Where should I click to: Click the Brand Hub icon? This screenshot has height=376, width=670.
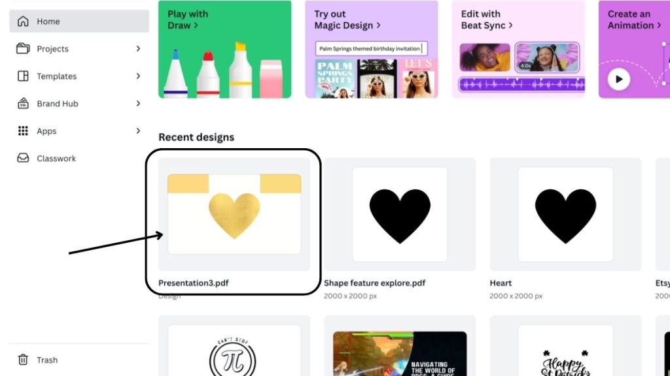[x=23, y=104]
